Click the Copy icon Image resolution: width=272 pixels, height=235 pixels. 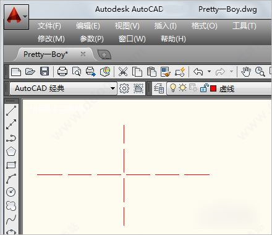pos(137,72)
